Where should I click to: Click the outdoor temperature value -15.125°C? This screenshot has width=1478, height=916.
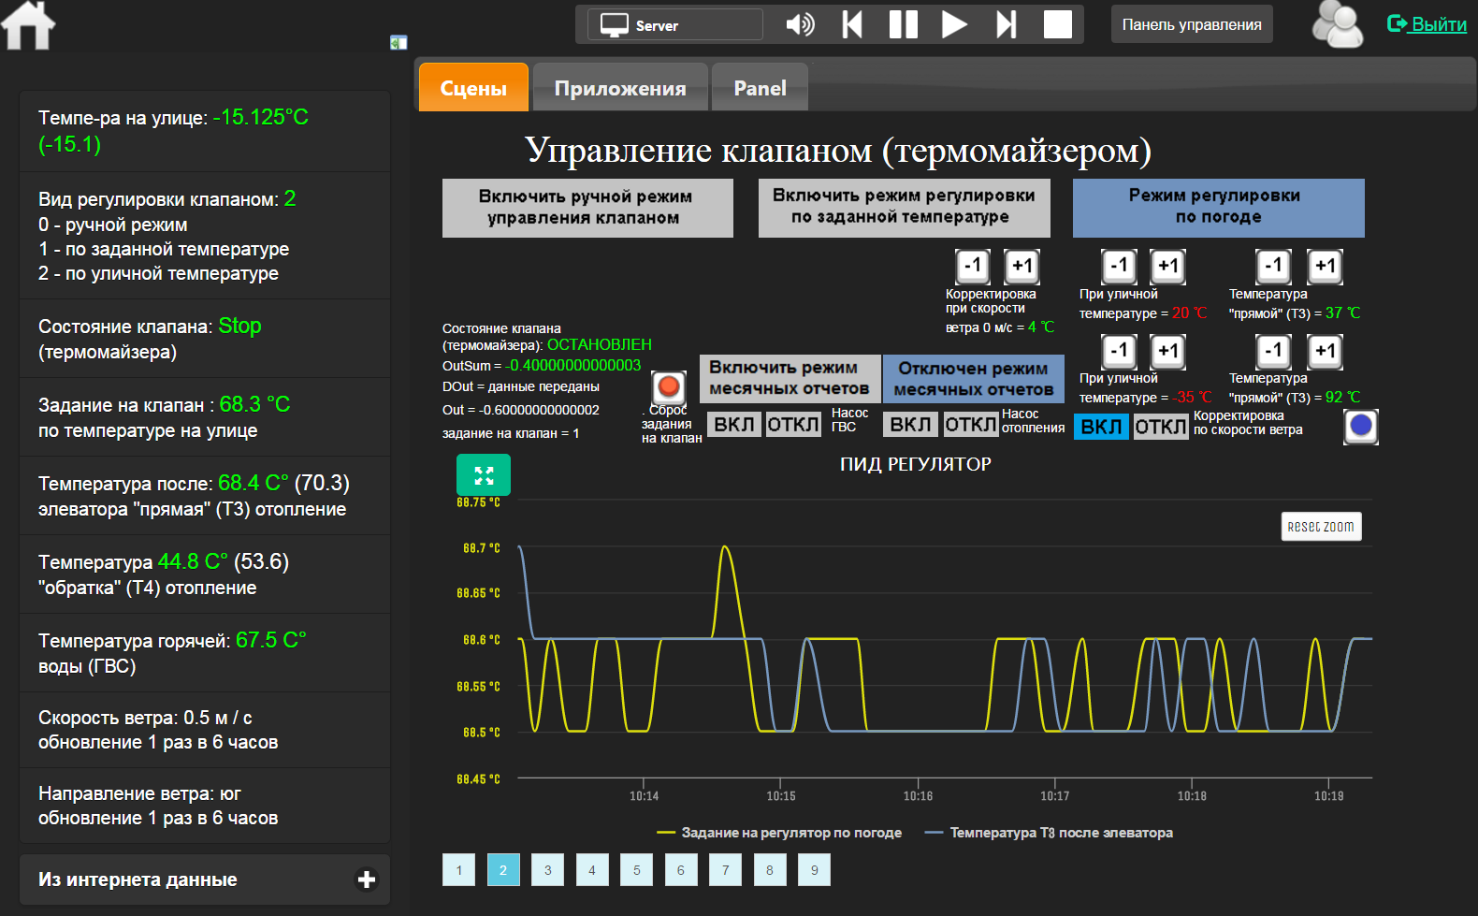pyautogui.click(x=260, y=117)
